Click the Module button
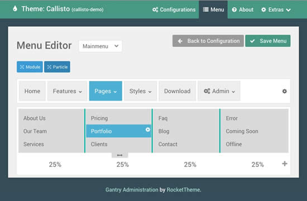The height and width of the screenshot is (201, 307). pos(30,67)
